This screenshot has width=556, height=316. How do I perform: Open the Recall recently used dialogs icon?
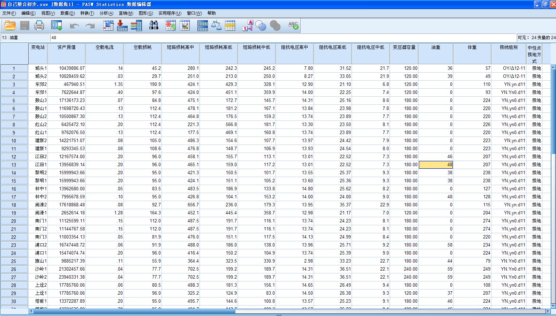[x=57, y=25]
